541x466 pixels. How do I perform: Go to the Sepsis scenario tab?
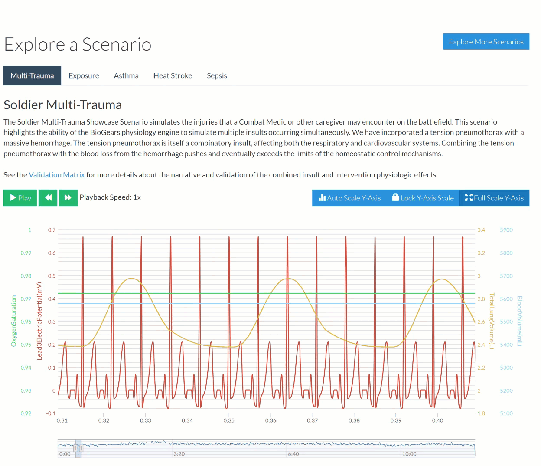[217, 75]
